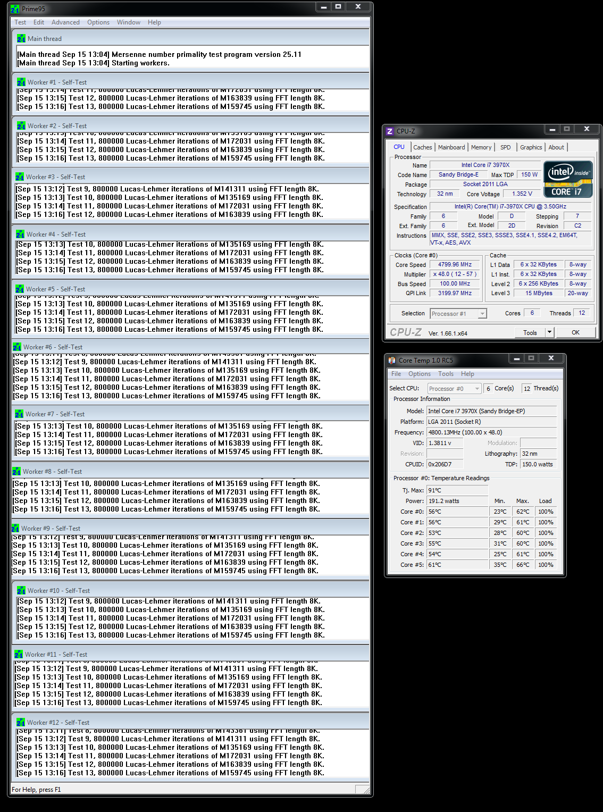Viewport: 603px width, 812px height.
Task: Open the Window menu in Prime95
Action: coord(129,22)
